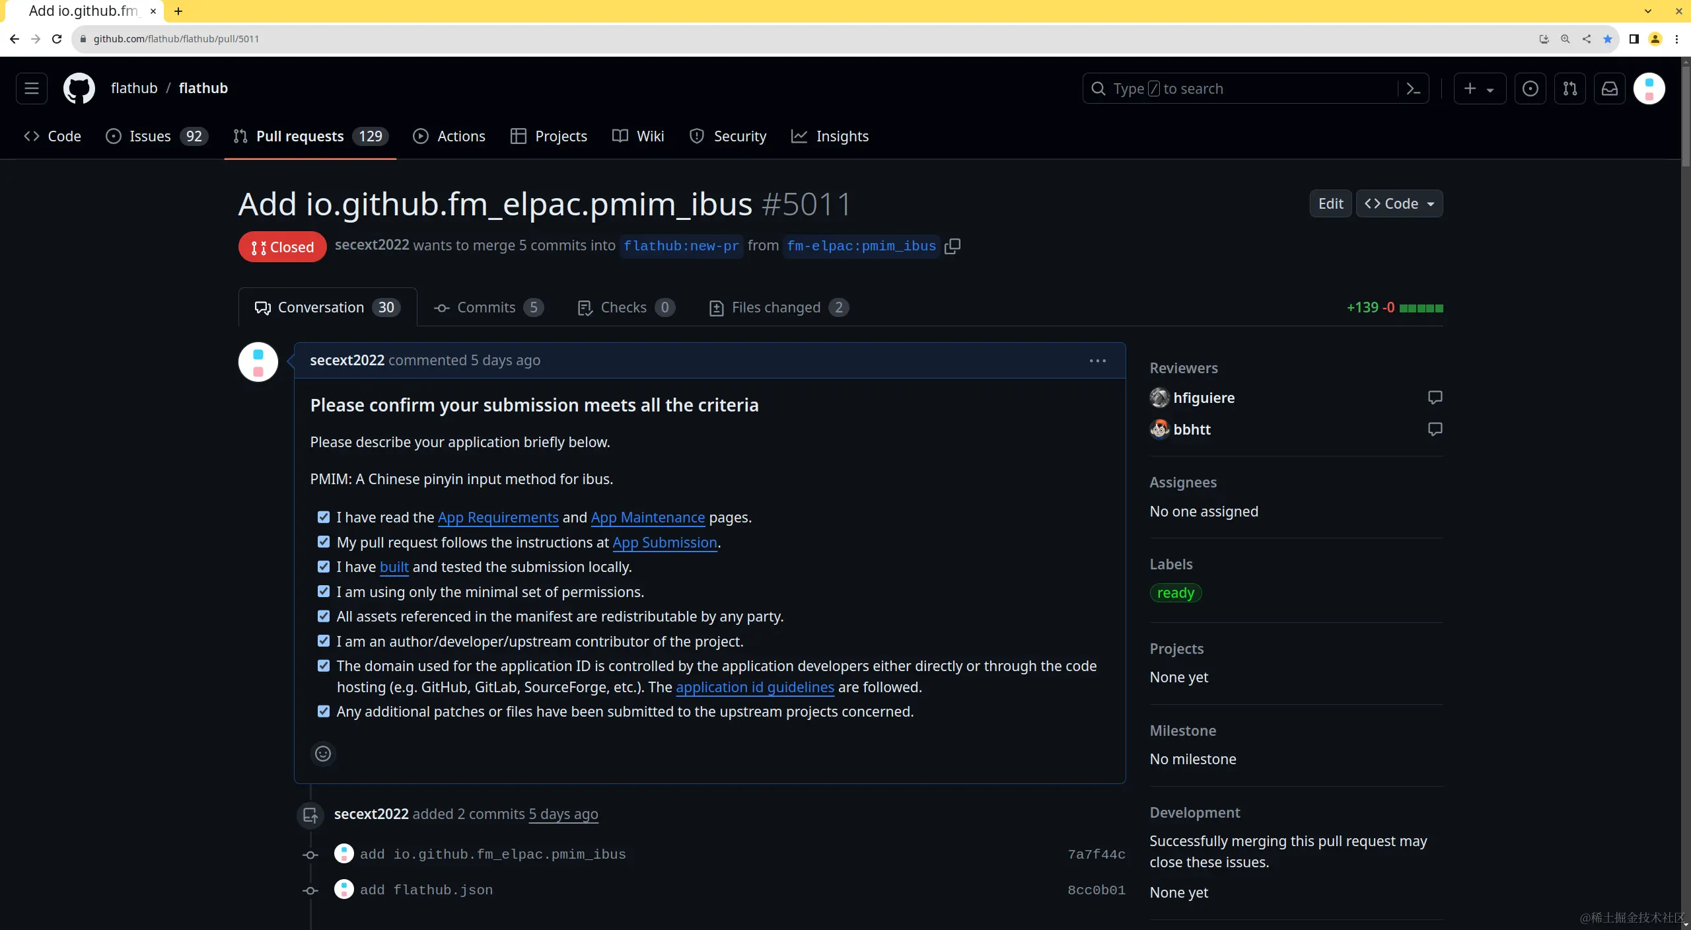Open the 'built' link
This screenshot has width=1691, height=930.
tap(394, 567)
